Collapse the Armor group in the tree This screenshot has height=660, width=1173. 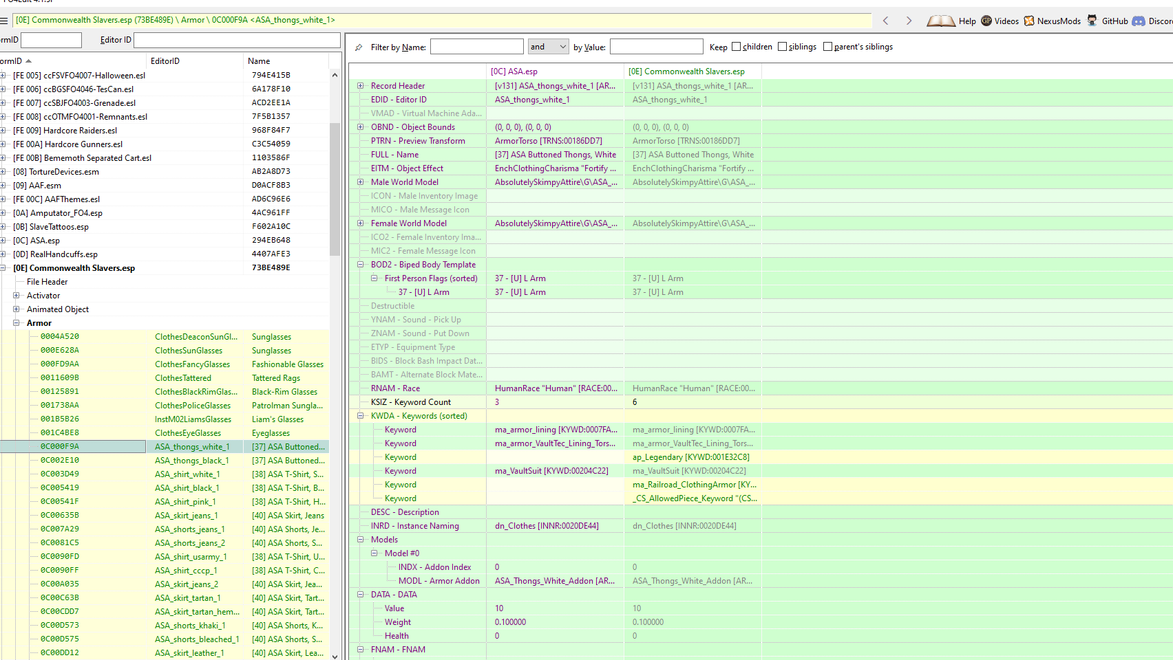click(x=16, y=323)
